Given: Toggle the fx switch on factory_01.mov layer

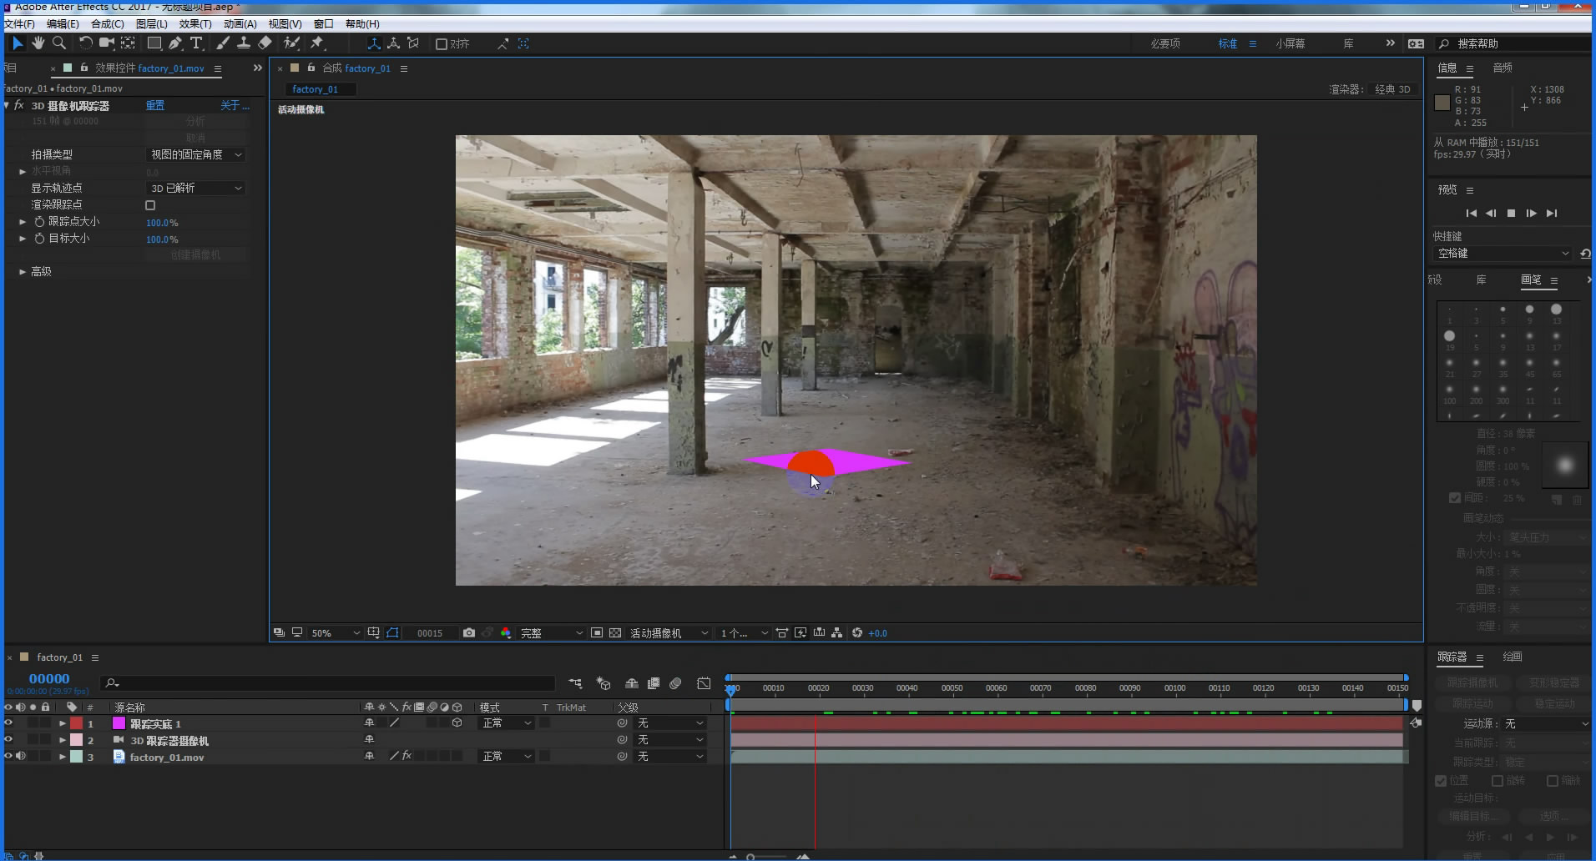Looking at the screenshot, I should click(x=407, y=757).
